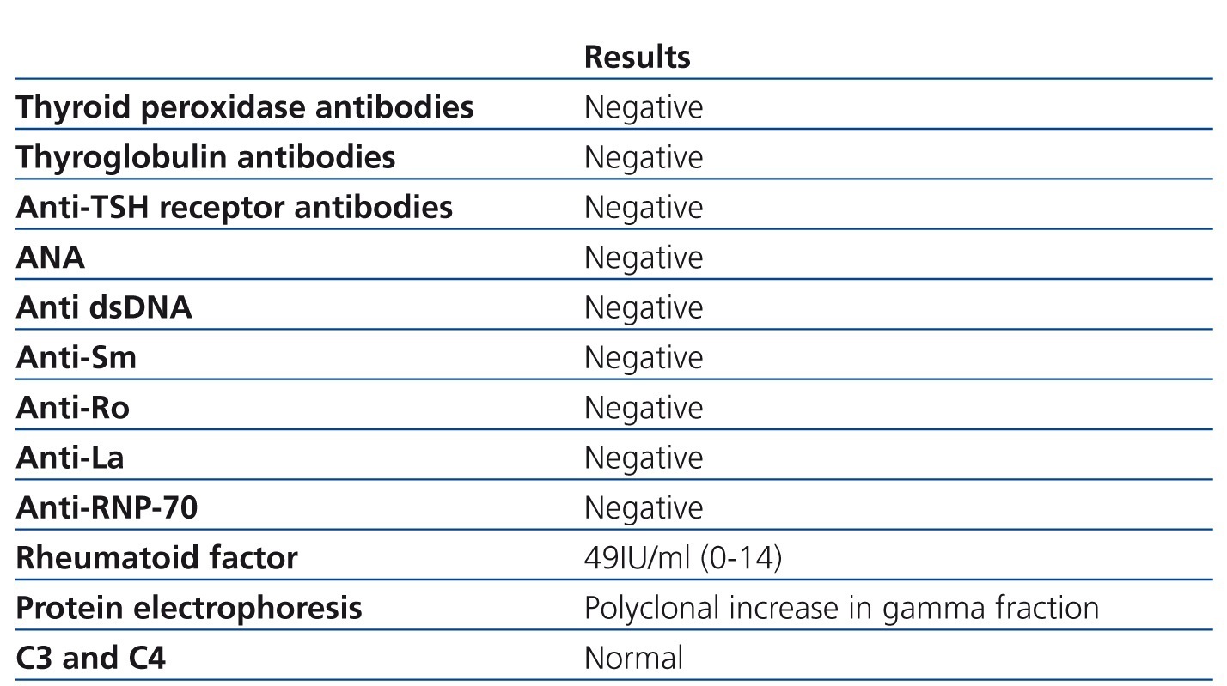Select the Polyclonal increase in gamma fraction text
The width and height of the screenshot is (1227, 686).
coord(841,608)
